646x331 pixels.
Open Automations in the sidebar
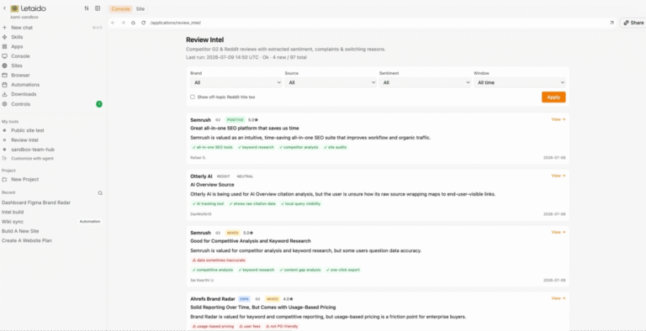[25, 84]
